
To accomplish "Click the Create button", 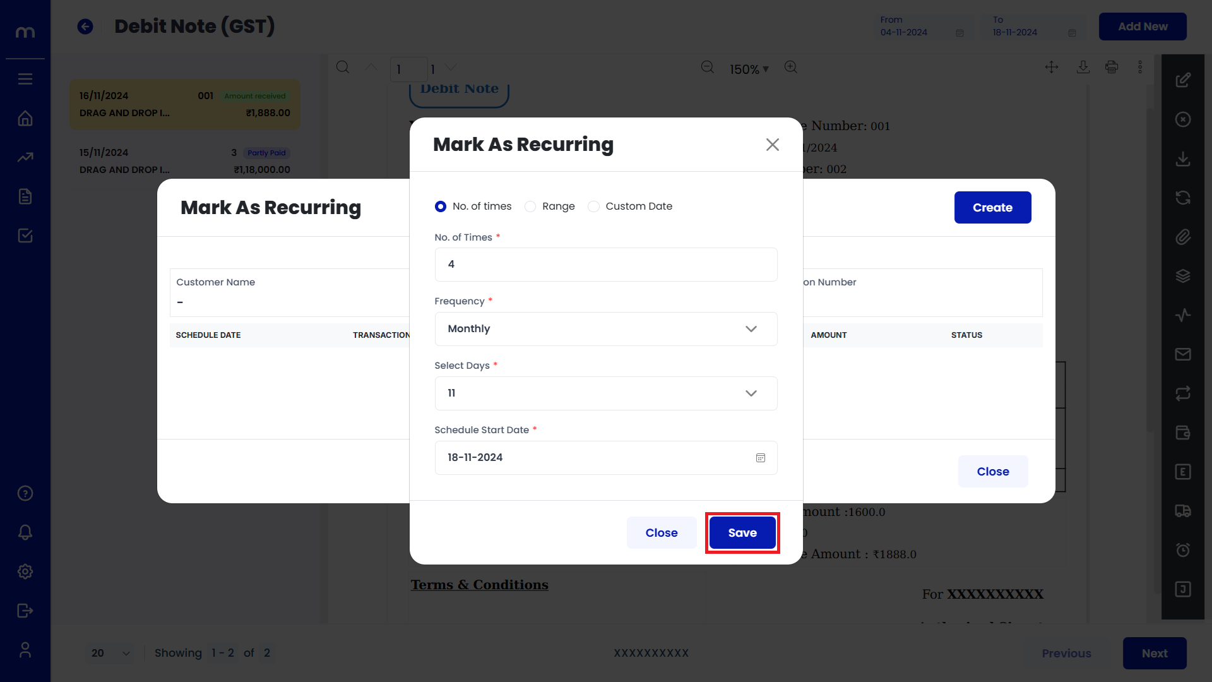I will point(992,208).
